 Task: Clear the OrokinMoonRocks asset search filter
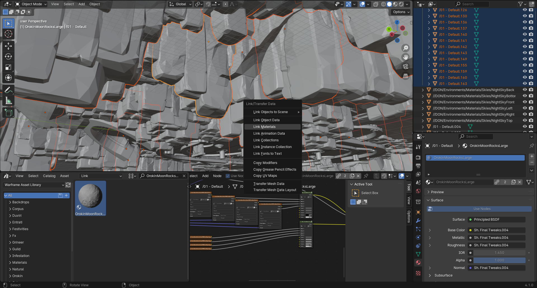click(x=184, y=176)
